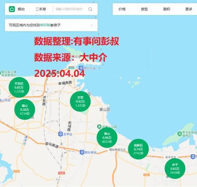Click the 清洋河 river label

tap(25, 140)
